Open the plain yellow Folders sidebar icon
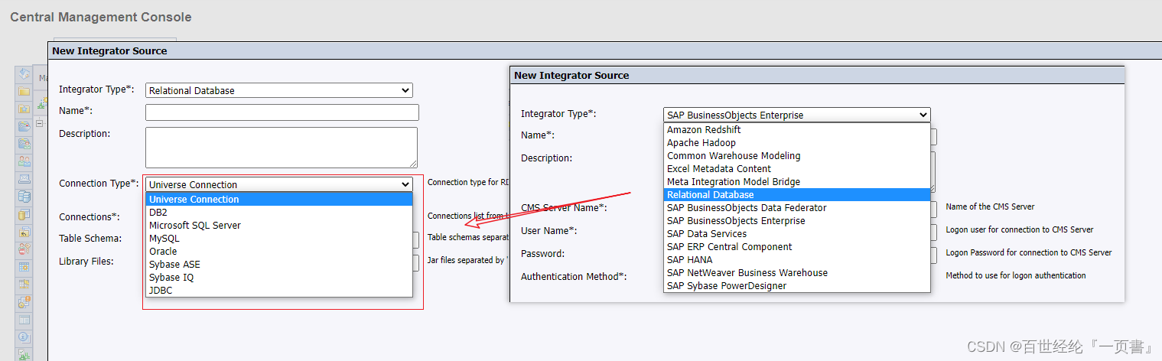The image size is (1162, 361). pos(24,92)
